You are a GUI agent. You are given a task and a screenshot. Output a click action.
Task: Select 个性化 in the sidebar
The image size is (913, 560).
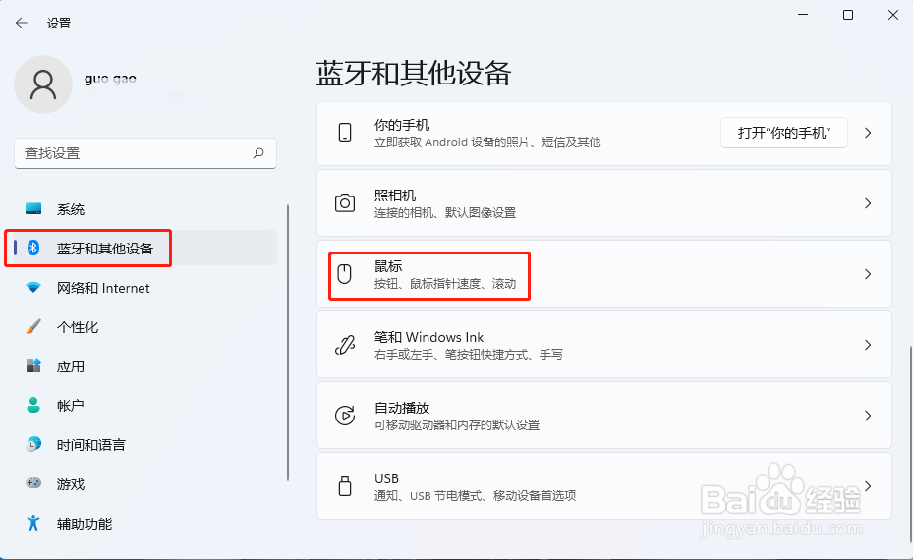(78, 327)
